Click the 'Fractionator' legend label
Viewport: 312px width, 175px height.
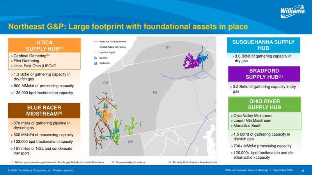point(105,63)
